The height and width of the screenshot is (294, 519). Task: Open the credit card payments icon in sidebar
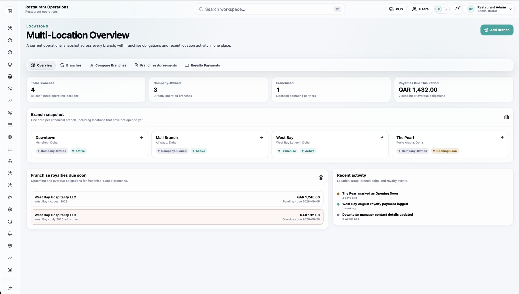(10, 125)
